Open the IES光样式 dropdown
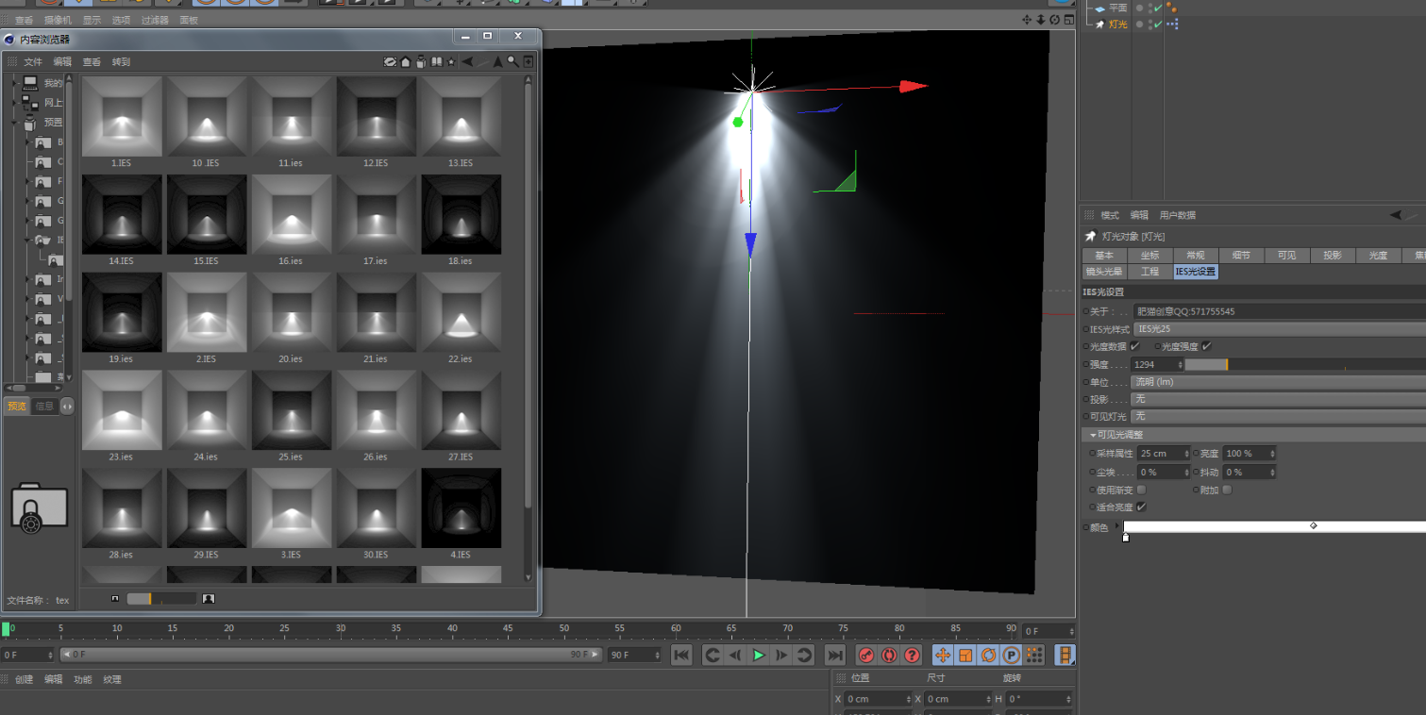The image size is (1426, 715). tap(1280, 329)
